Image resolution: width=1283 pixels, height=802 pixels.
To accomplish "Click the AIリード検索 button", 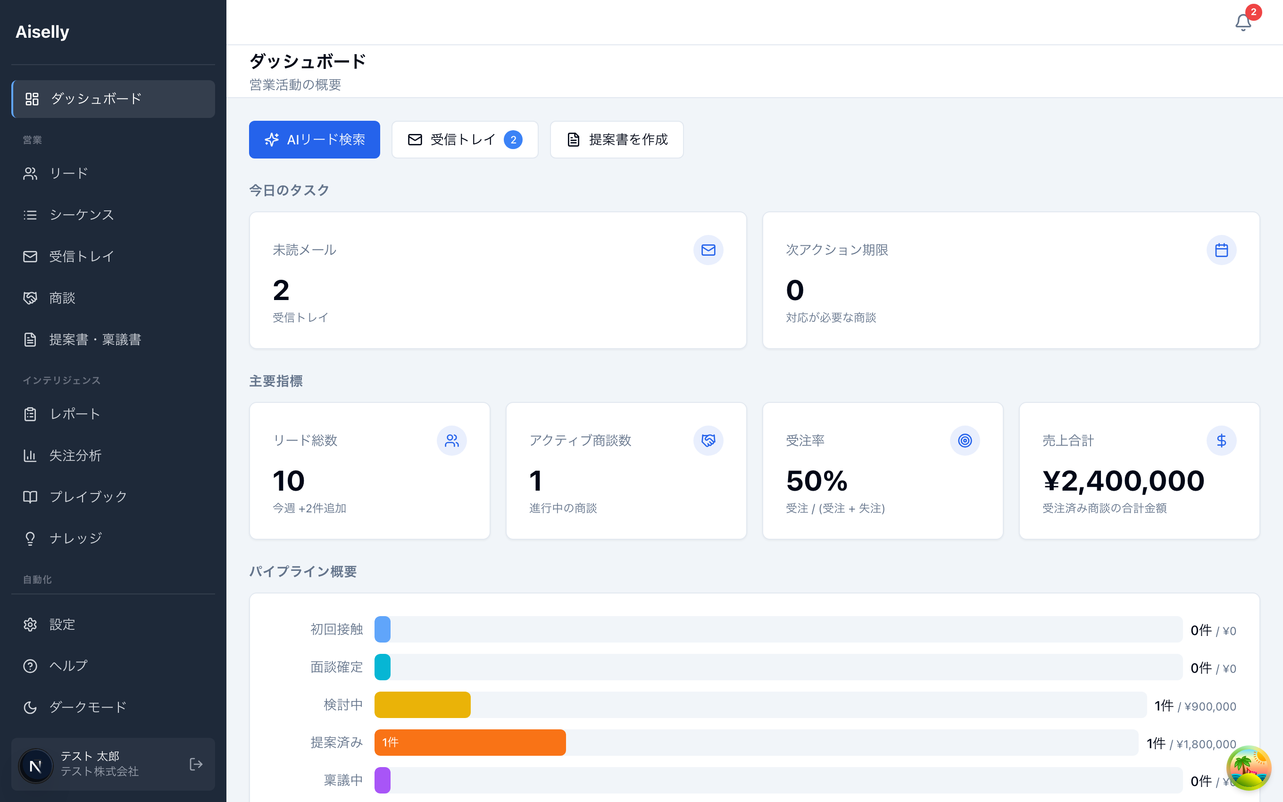I will [x=315, y=140].
